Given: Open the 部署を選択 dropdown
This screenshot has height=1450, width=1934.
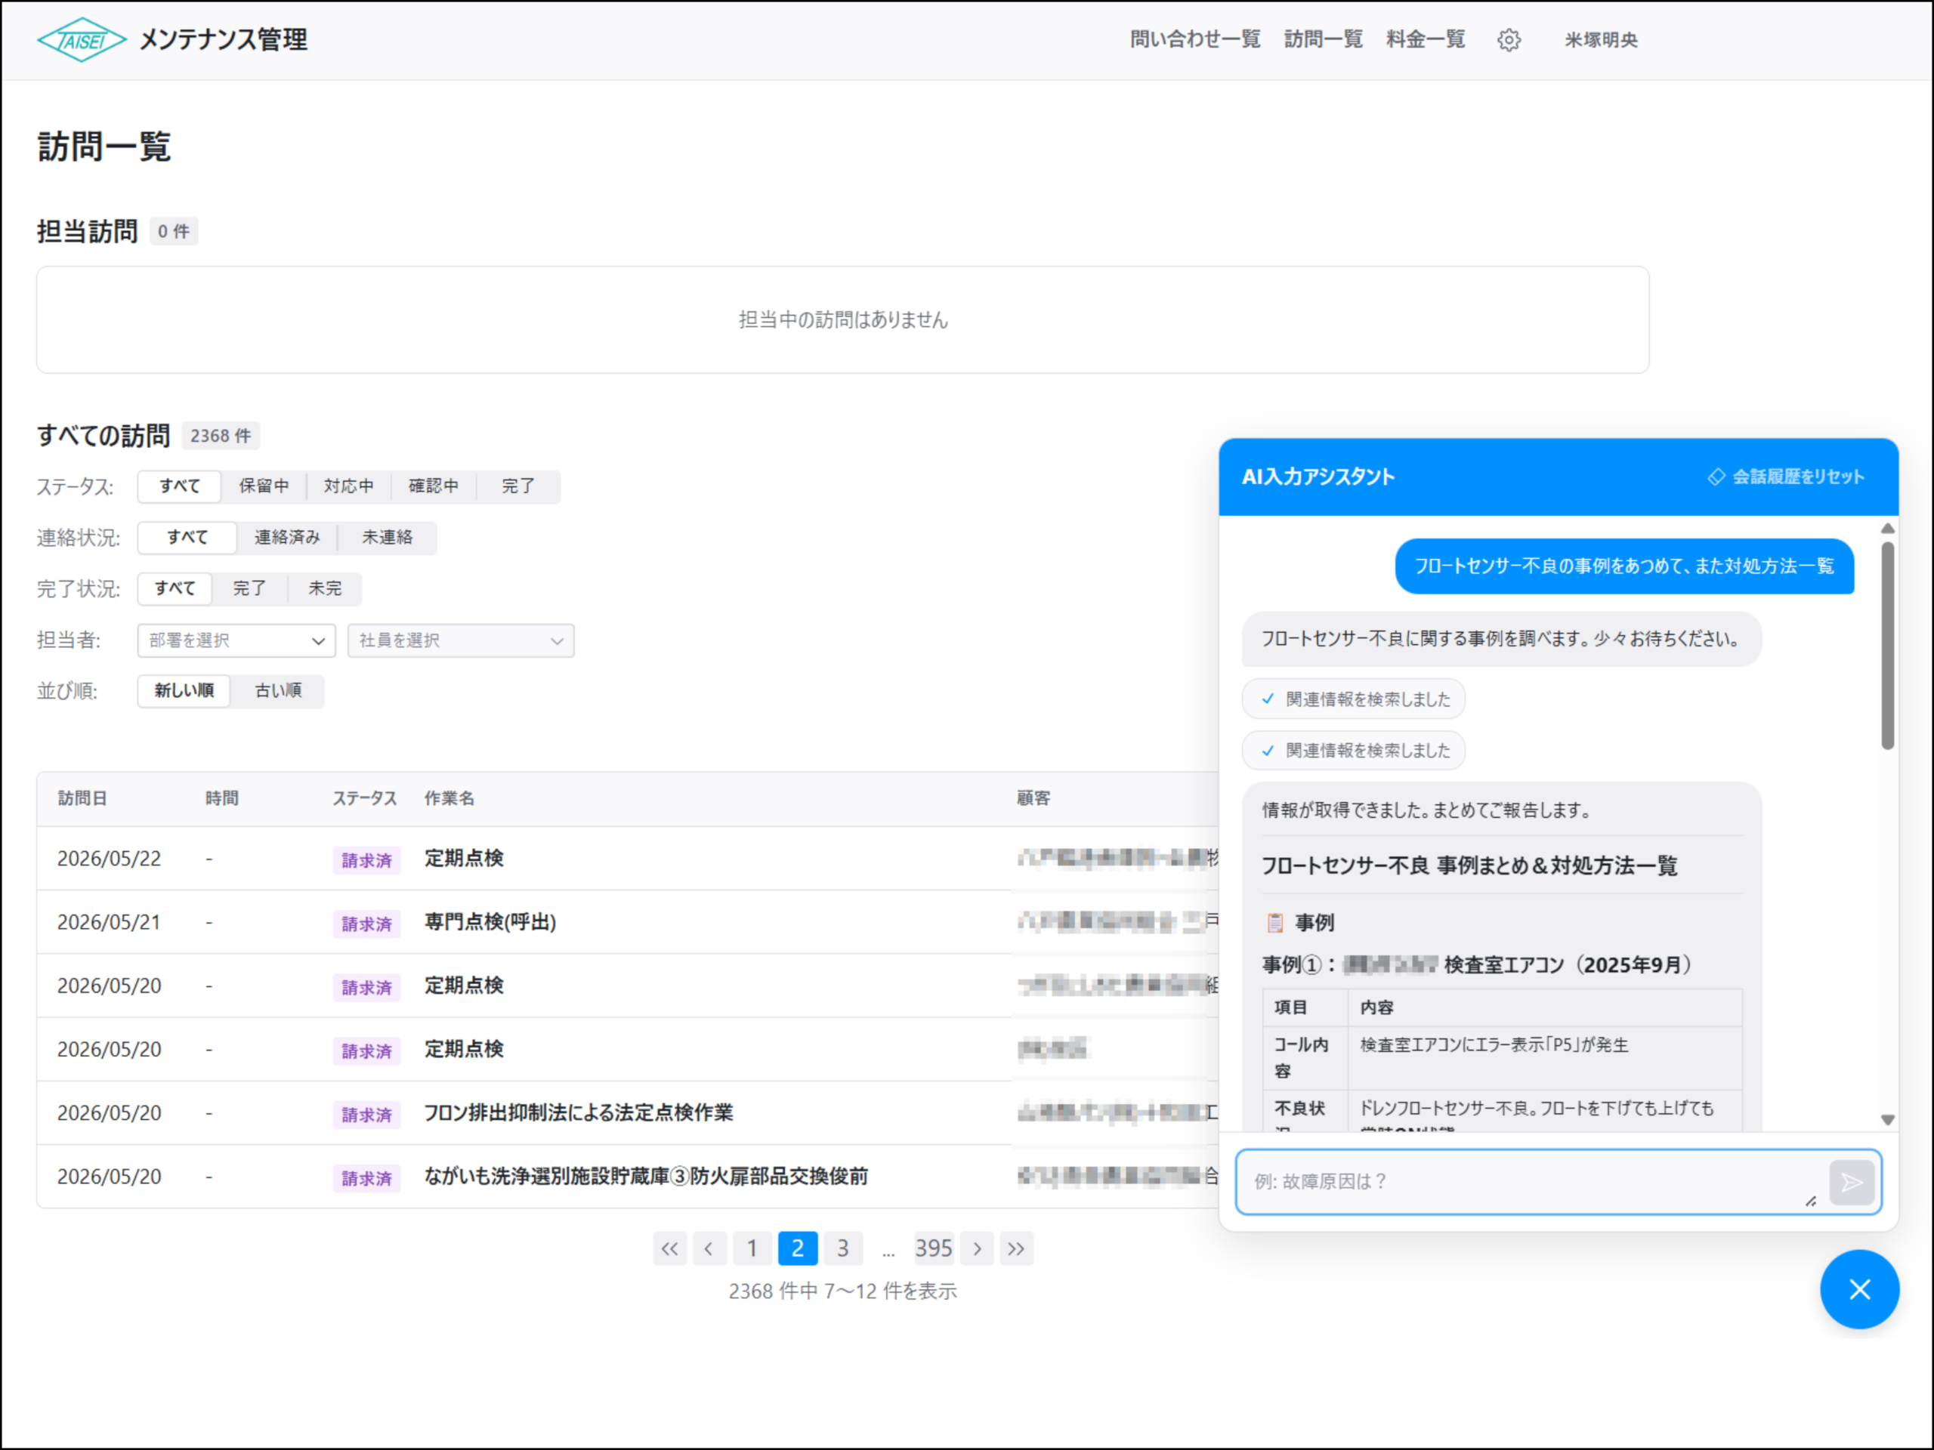Looking at the screenshot, I should [x=236, y=640].
